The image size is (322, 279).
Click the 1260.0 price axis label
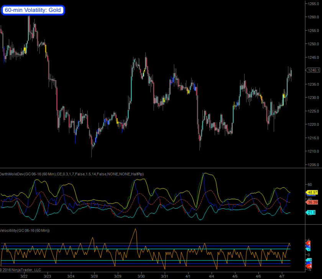pos(313,17)
